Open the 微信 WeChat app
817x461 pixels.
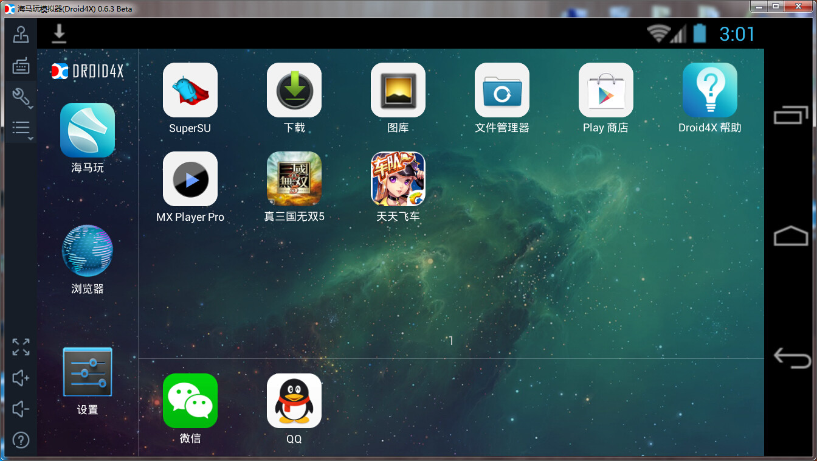pyautogui.click(x=190, y=401)
